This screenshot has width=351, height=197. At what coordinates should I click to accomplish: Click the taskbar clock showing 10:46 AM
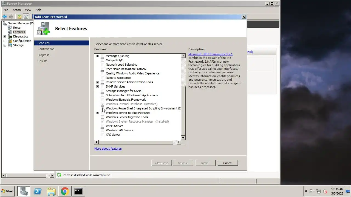[x=337, y=191]
